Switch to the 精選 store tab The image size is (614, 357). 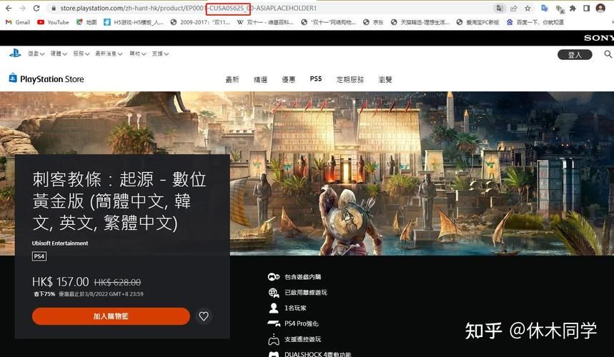click(260, 79)
